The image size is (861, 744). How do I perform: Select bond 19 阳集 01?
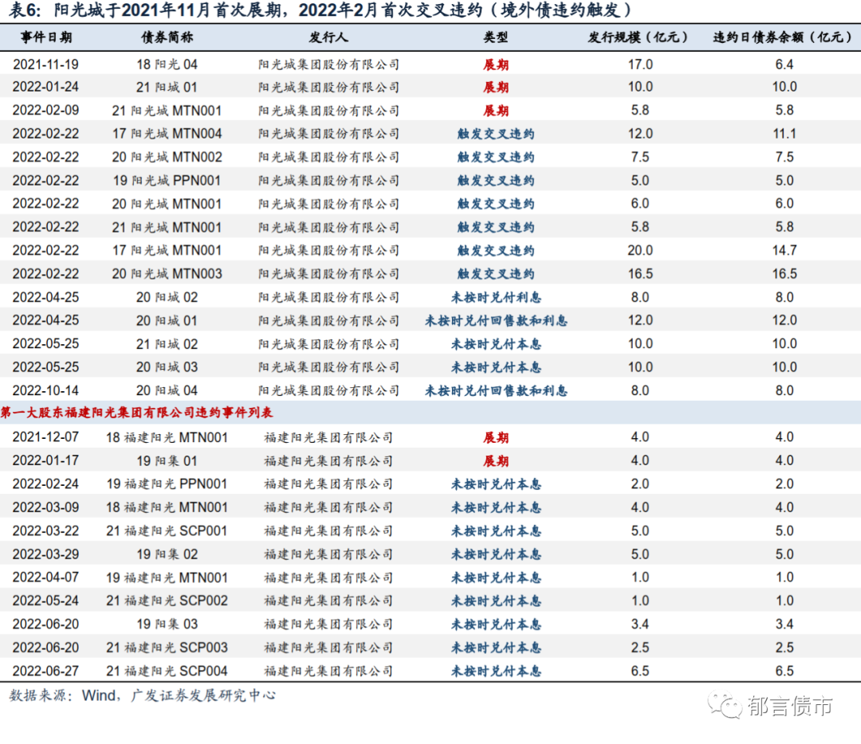click(167, 461)
